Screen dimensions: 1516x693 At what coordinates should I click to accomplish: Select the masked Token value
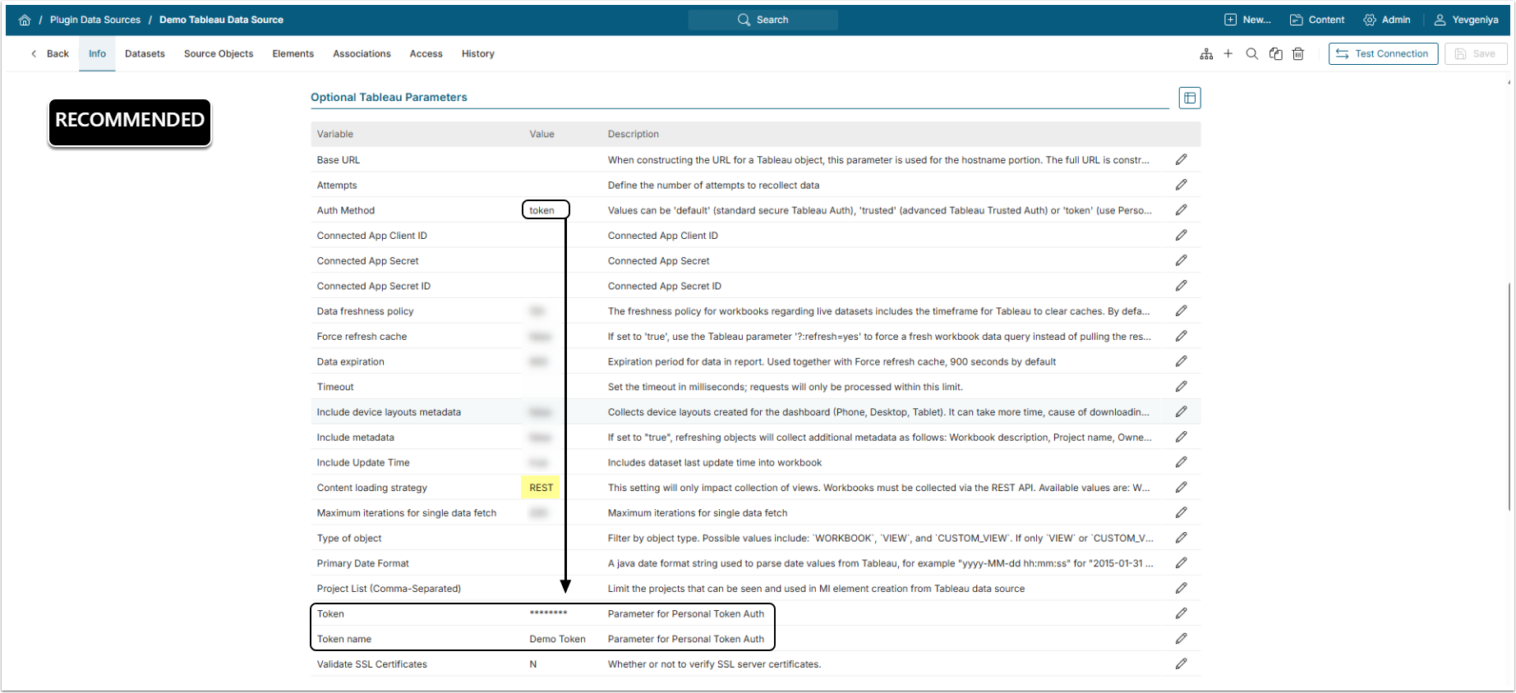coord(548,613)
